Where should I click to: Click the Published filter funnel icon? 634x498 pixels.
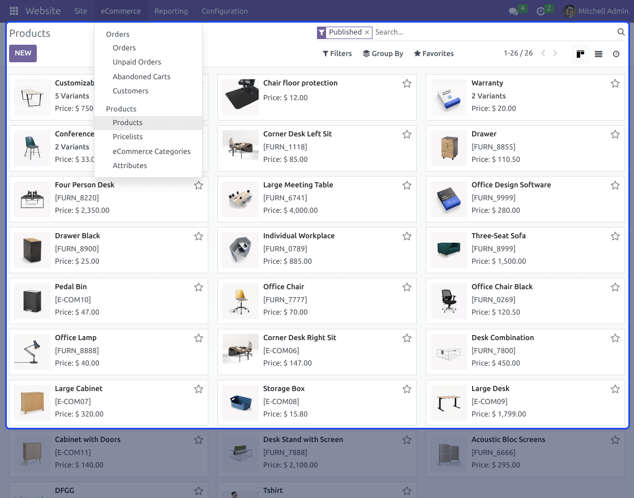[x=322, y=33]
